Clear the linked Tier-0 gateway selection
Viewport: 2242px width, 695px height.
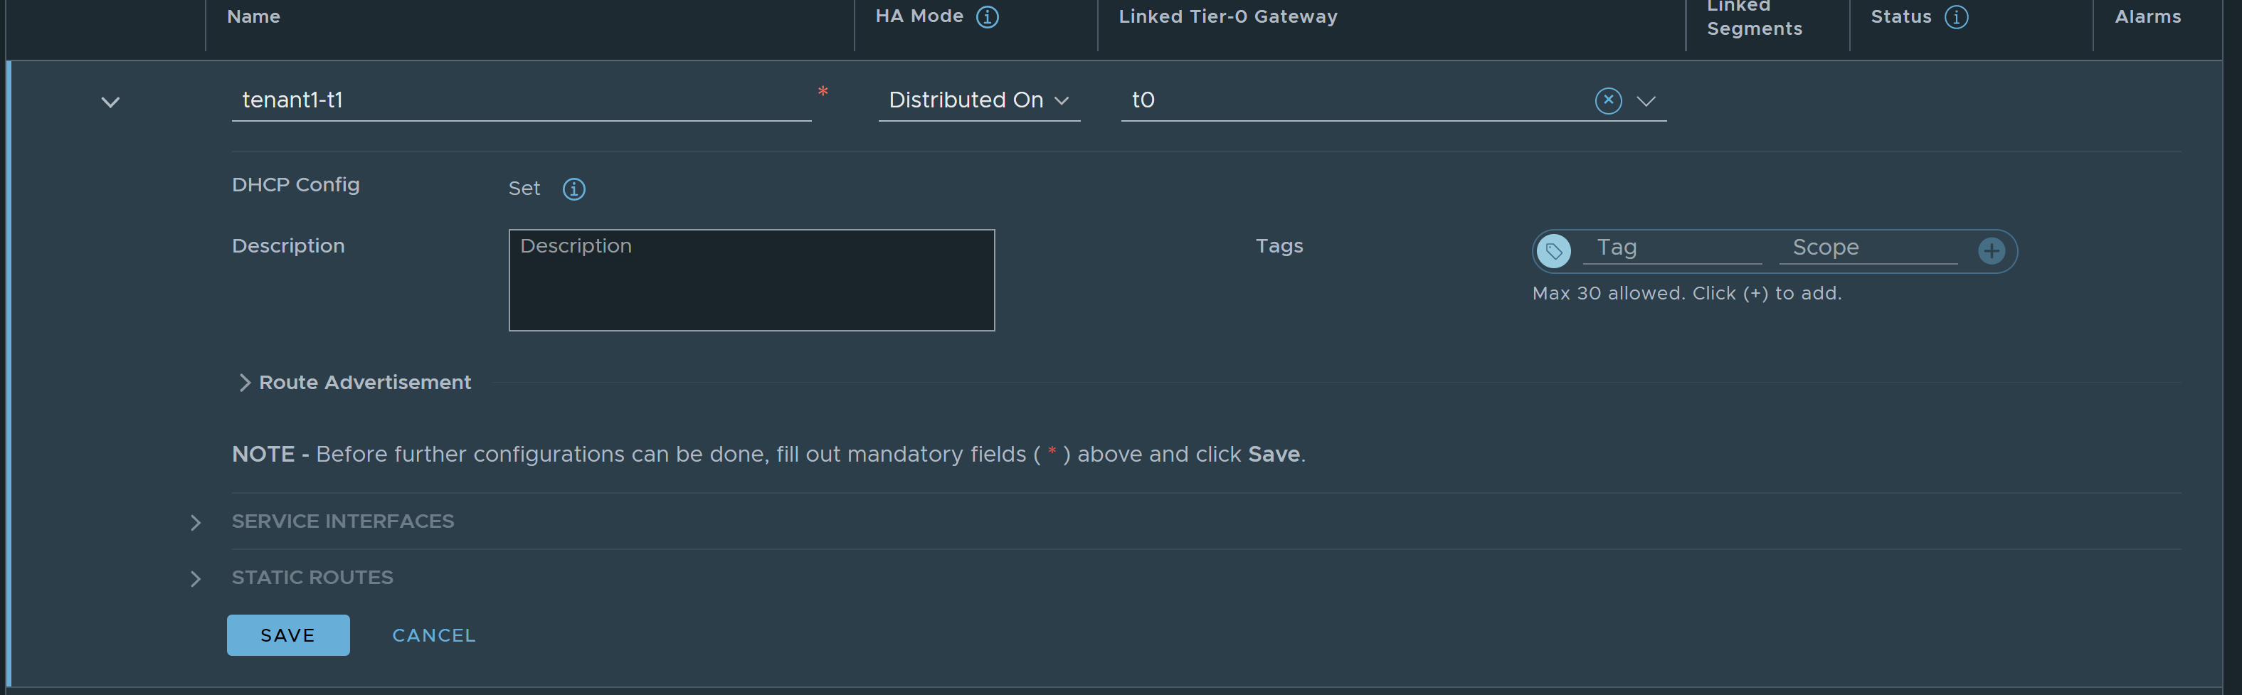point(1607,101)
